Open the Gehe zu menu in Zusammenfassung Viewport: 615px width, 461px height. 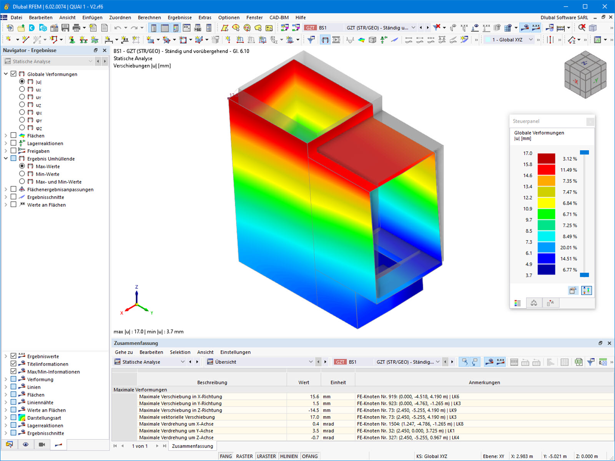[124, 352]
